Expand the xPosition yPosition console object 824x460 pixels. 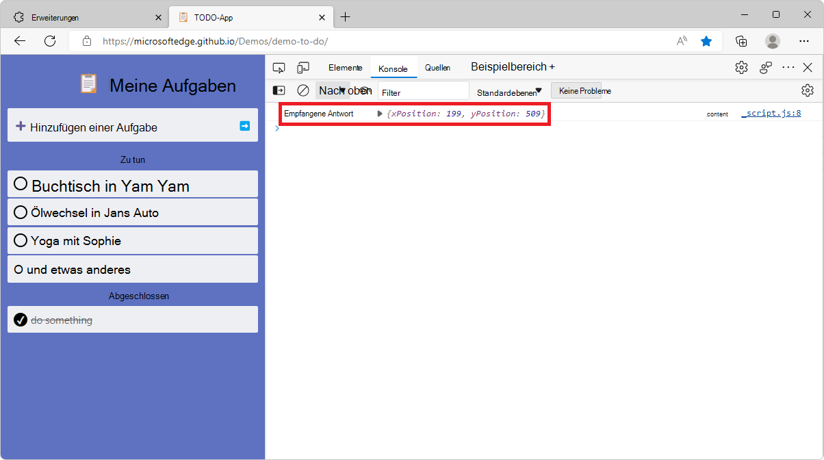[380, 114]
